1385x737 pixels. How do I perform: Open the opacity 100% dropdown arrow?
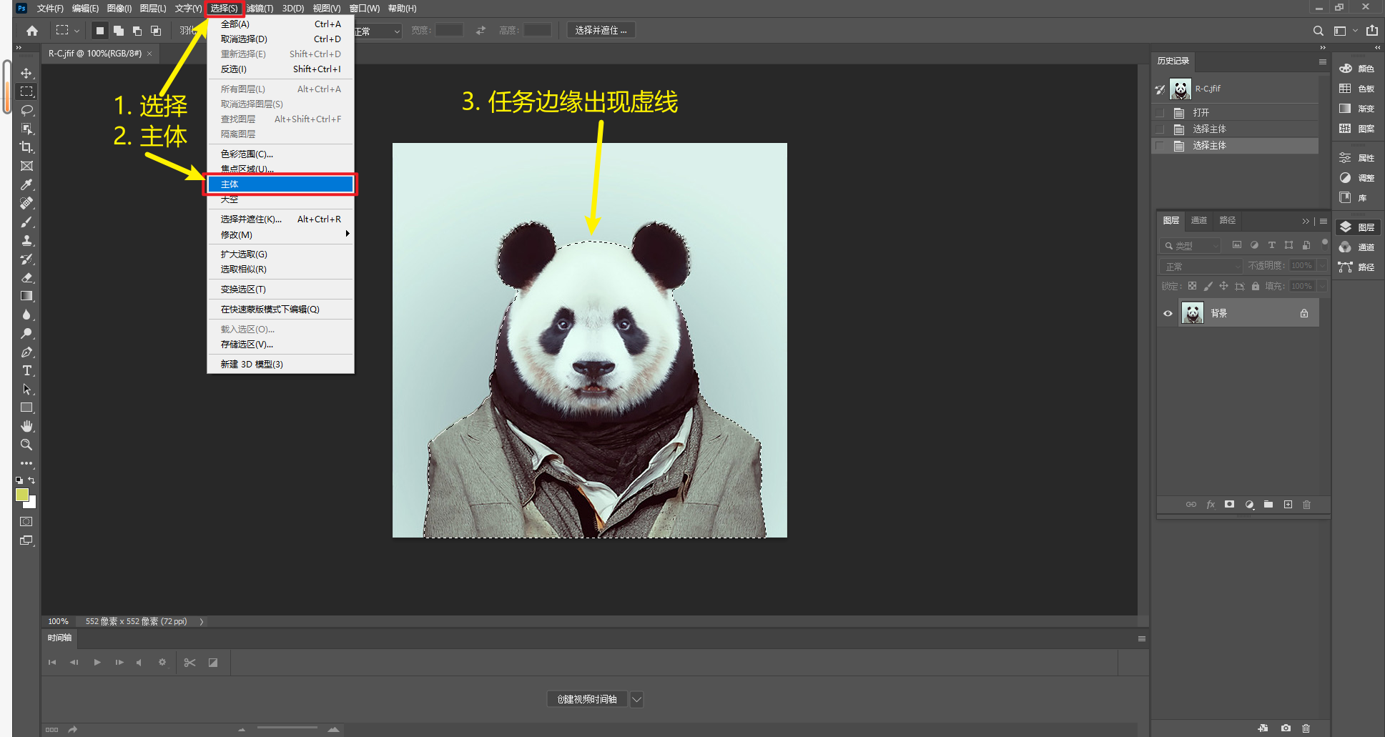point(1321,265)
